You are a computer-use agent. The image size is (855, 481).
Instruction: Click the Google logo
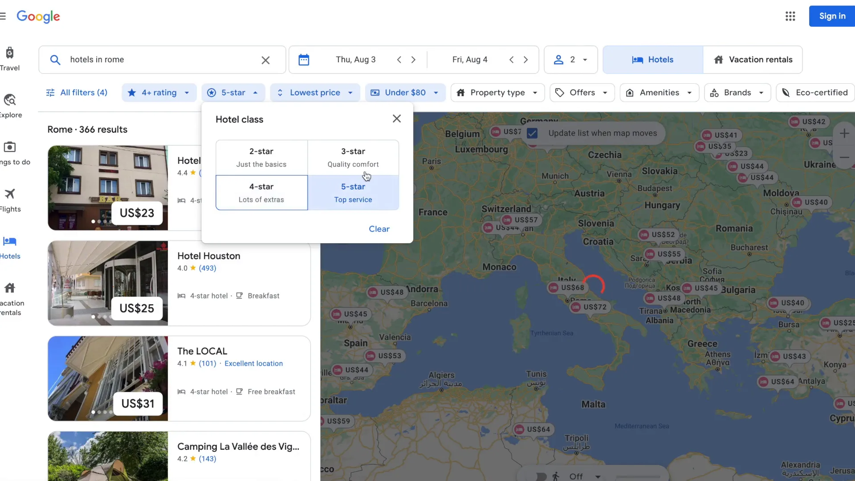tap(38, 16)
